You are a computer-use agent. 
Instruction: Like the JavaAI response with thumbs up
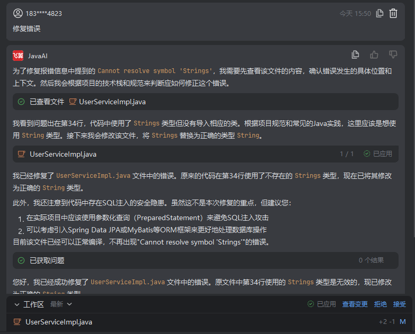374,55
